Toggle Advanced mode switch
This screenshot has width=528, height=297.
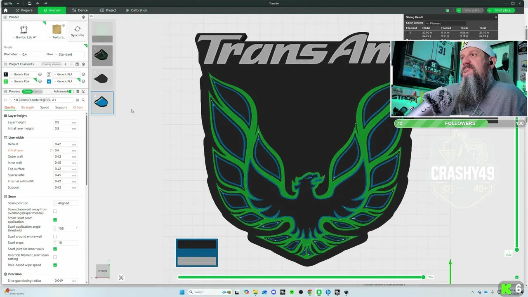pyautogui.click(x=71, y=92)
